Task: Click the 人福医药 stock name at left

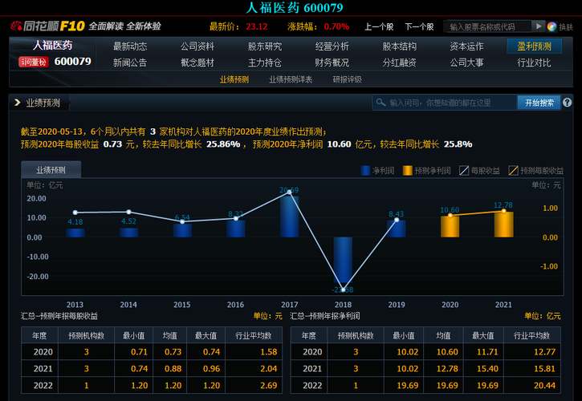Action: pos(53,45)
